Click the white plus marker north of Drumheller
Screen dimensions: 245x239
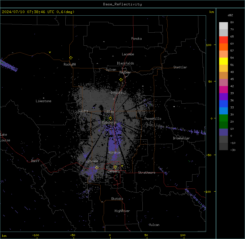(x=174, y=106)
